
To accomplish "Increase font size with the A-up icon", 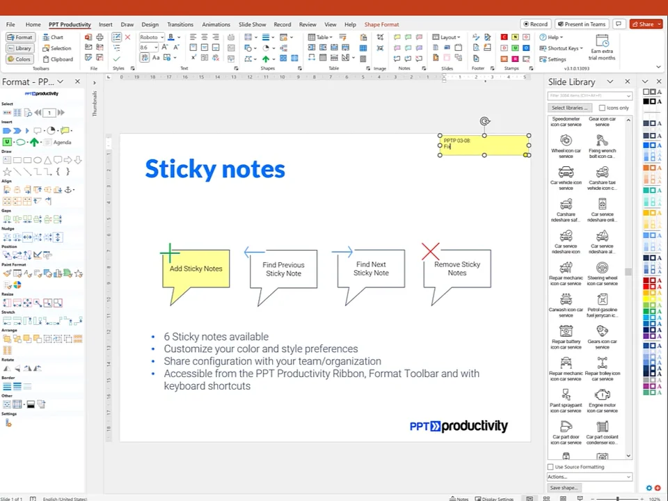I will click(x=165, y=47).
